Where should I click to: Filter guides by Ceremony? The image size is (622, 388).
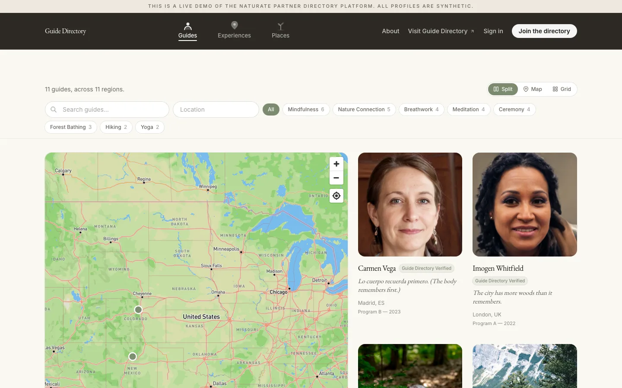tap(514, 110)
